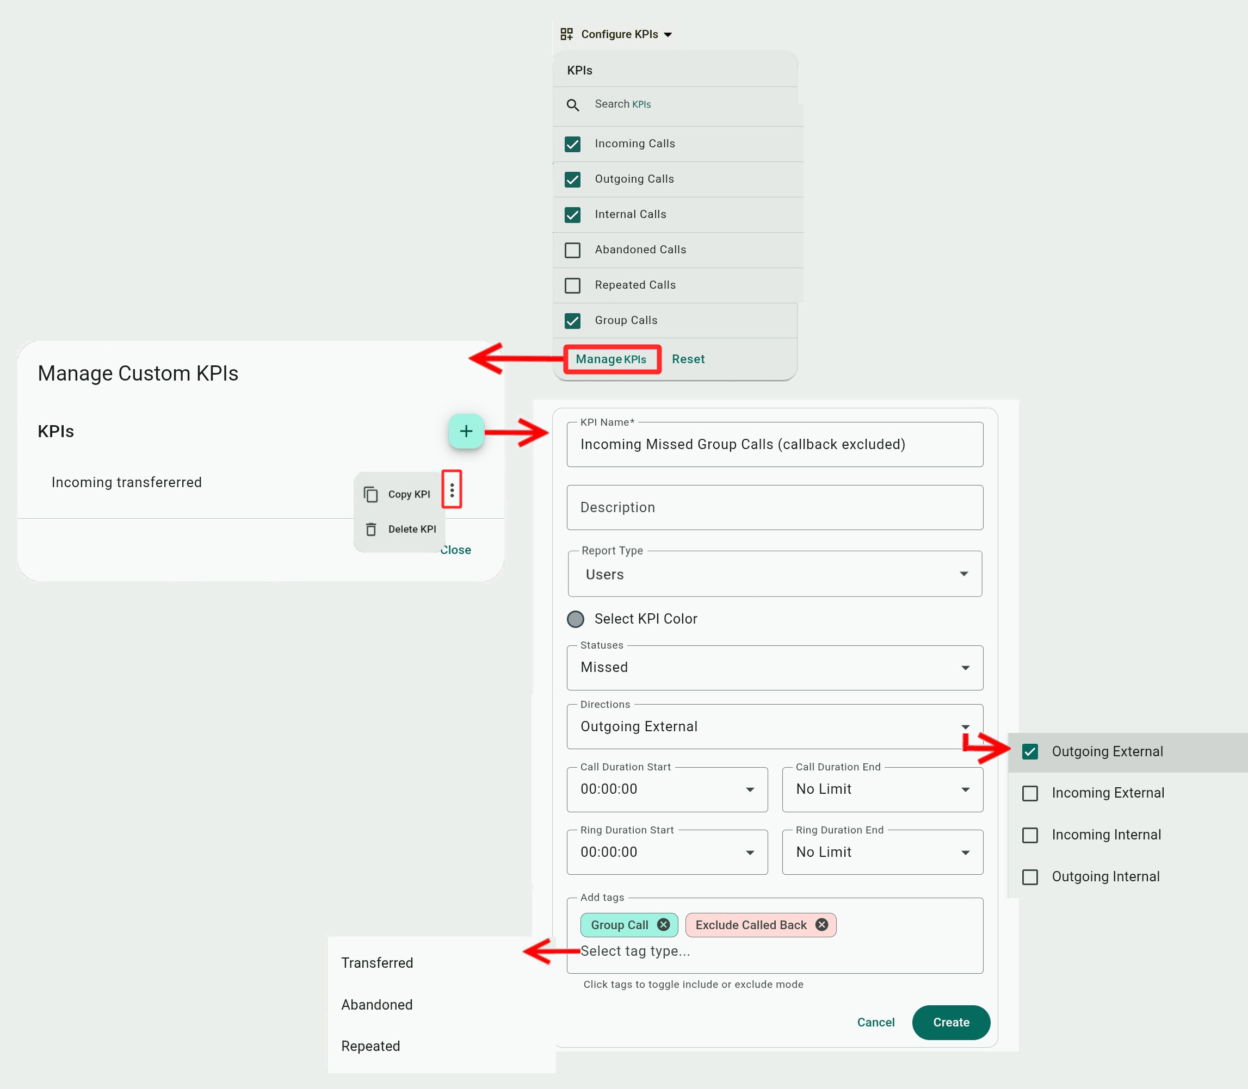Choose Repeated from tag type list
The width and height of the screenshot is (1248, 1089).
click(370, 1046)
